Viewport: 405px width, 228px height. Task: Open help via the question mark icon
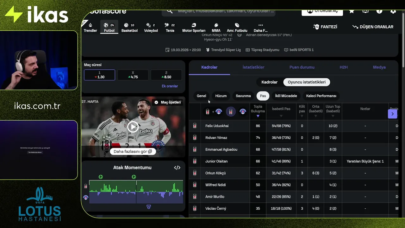(x=379, y=11)
